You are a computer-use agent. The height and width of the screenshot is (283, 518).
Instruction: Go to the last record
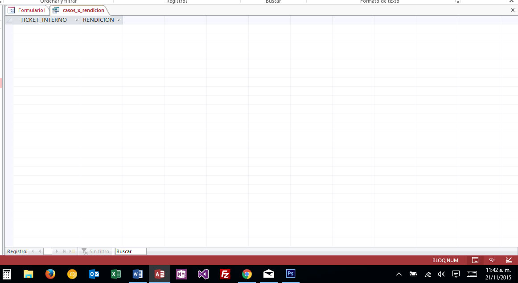[65, 251]
